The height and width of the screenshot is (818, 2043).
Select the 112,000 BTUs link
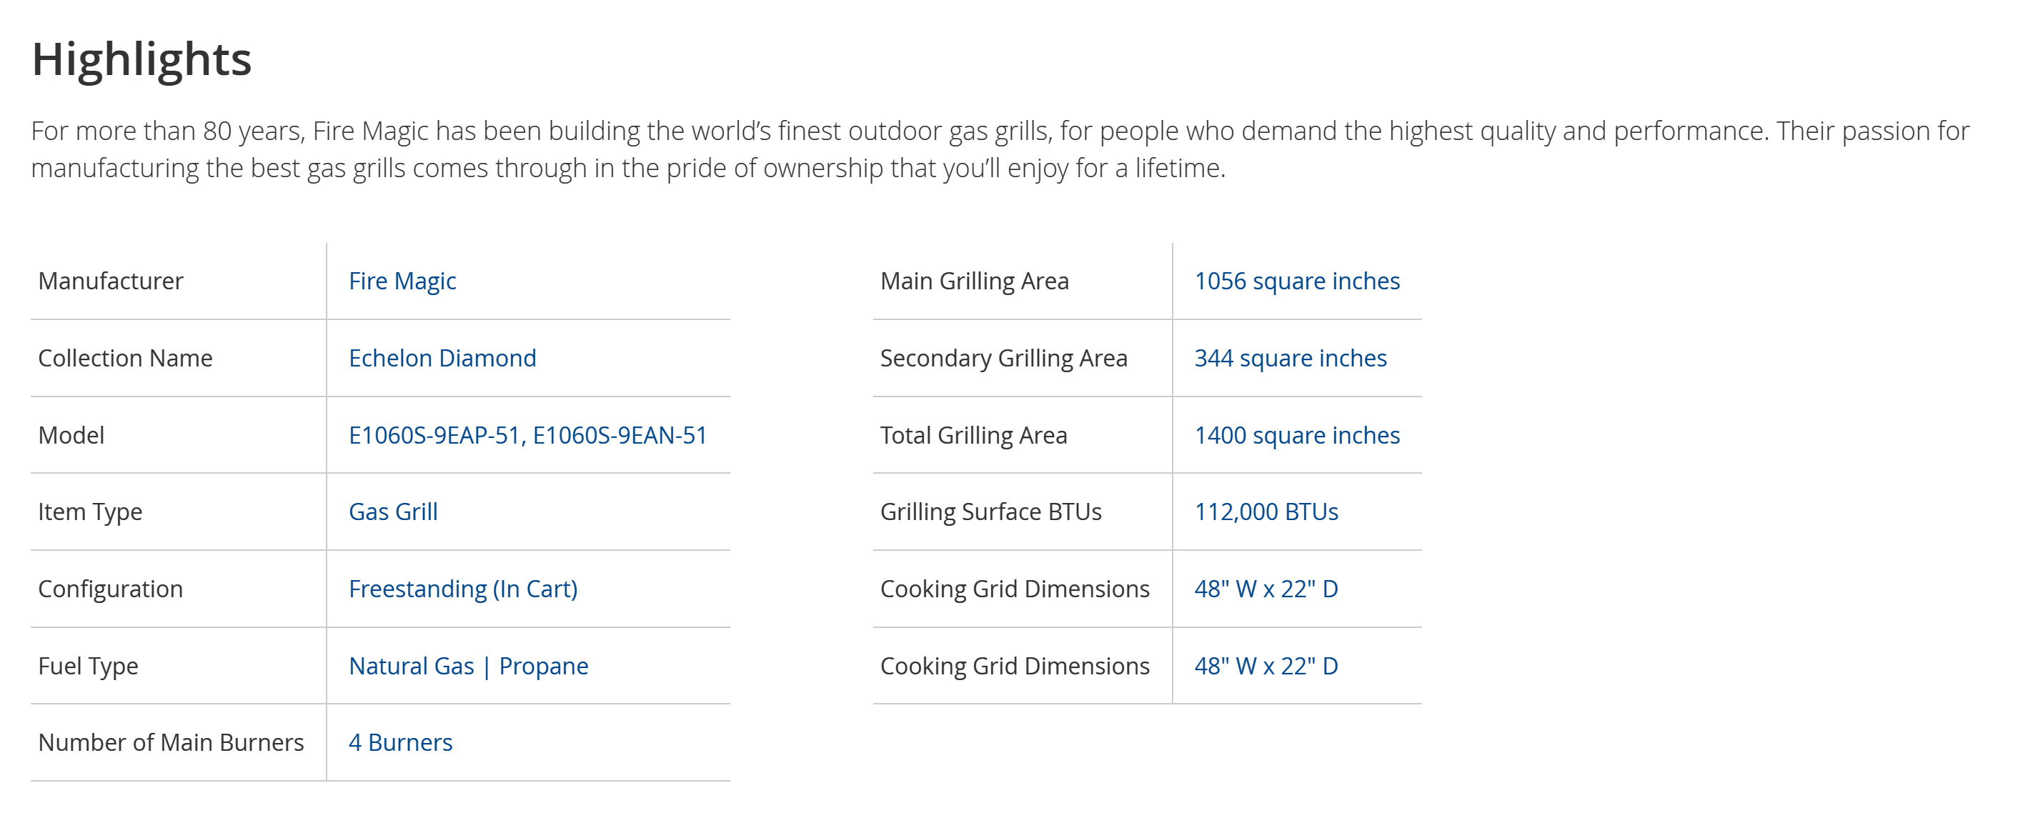pos(1266,512)
